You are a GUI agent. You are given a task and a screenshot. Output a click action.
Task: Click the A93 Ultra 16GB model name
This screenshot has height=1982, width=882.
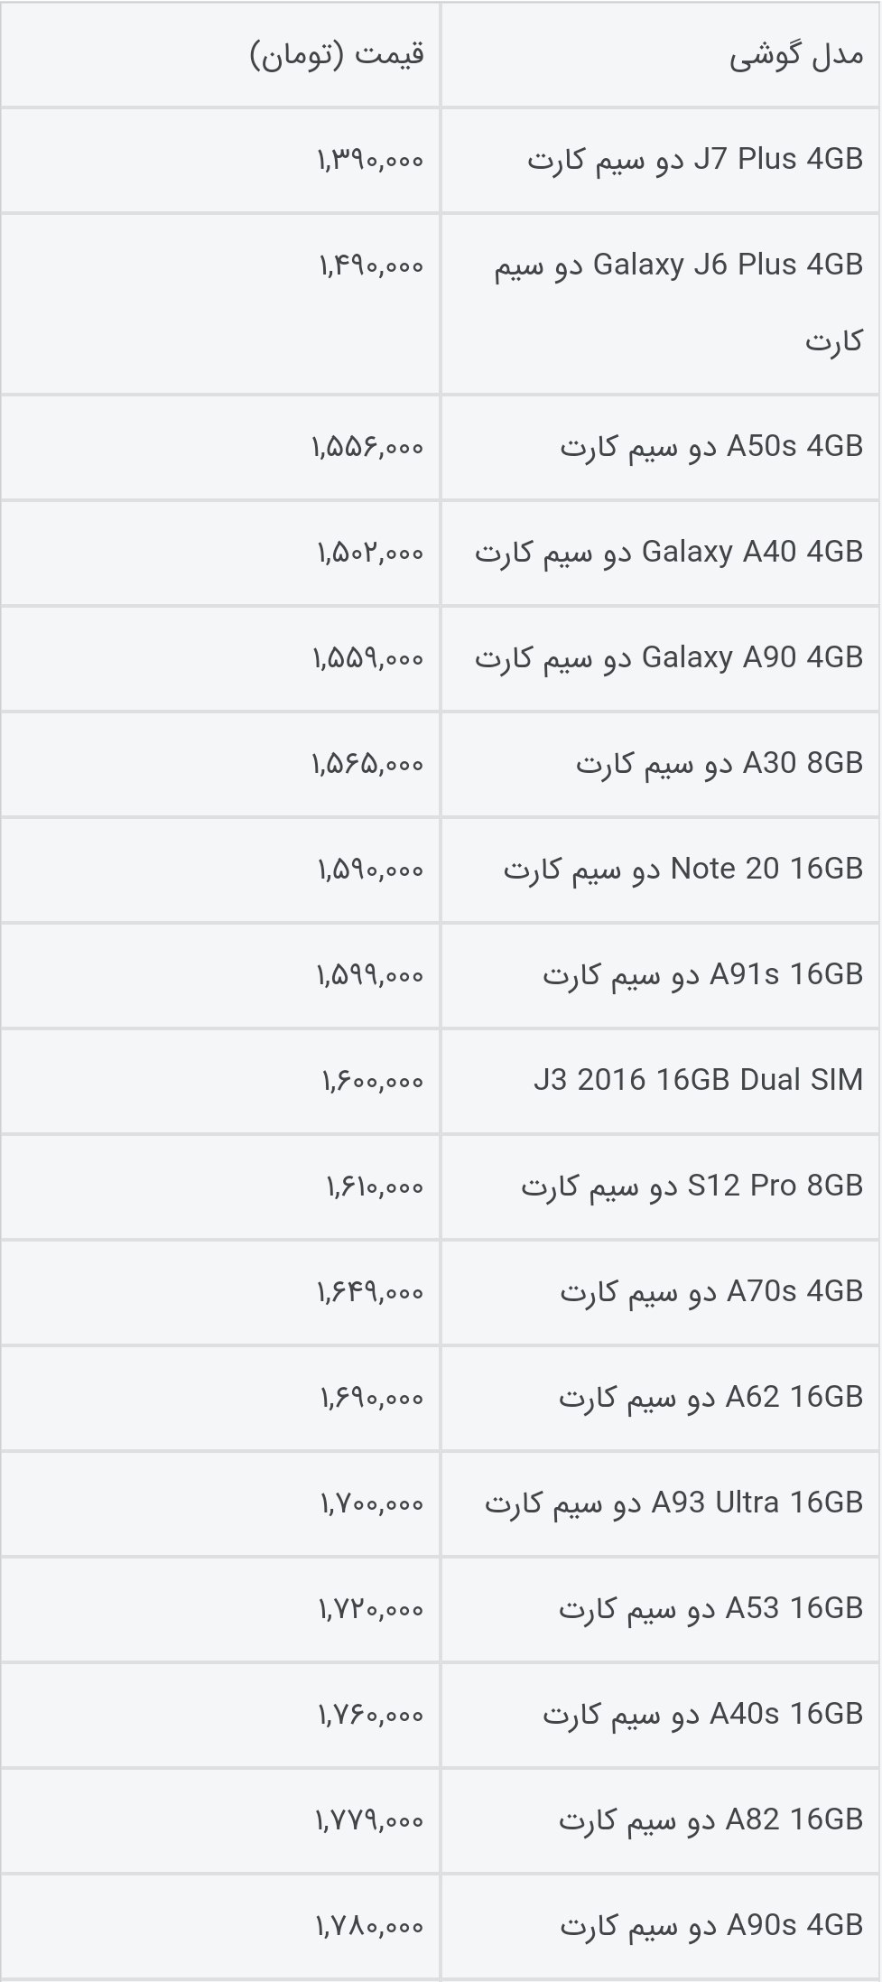coord(673,1503)
